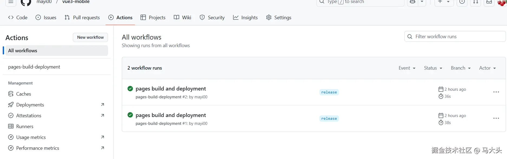Viewport: 507px width, 159px height.
Task: Open the Copilot icon in header
Action: pyautogui.click(x=413, y=2)
